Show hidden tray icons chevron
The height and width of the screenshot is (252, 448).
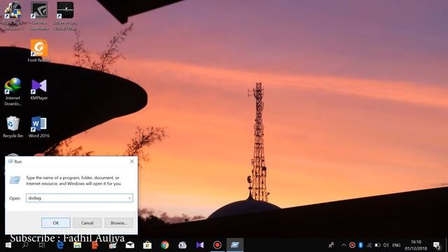pos(344,245)
